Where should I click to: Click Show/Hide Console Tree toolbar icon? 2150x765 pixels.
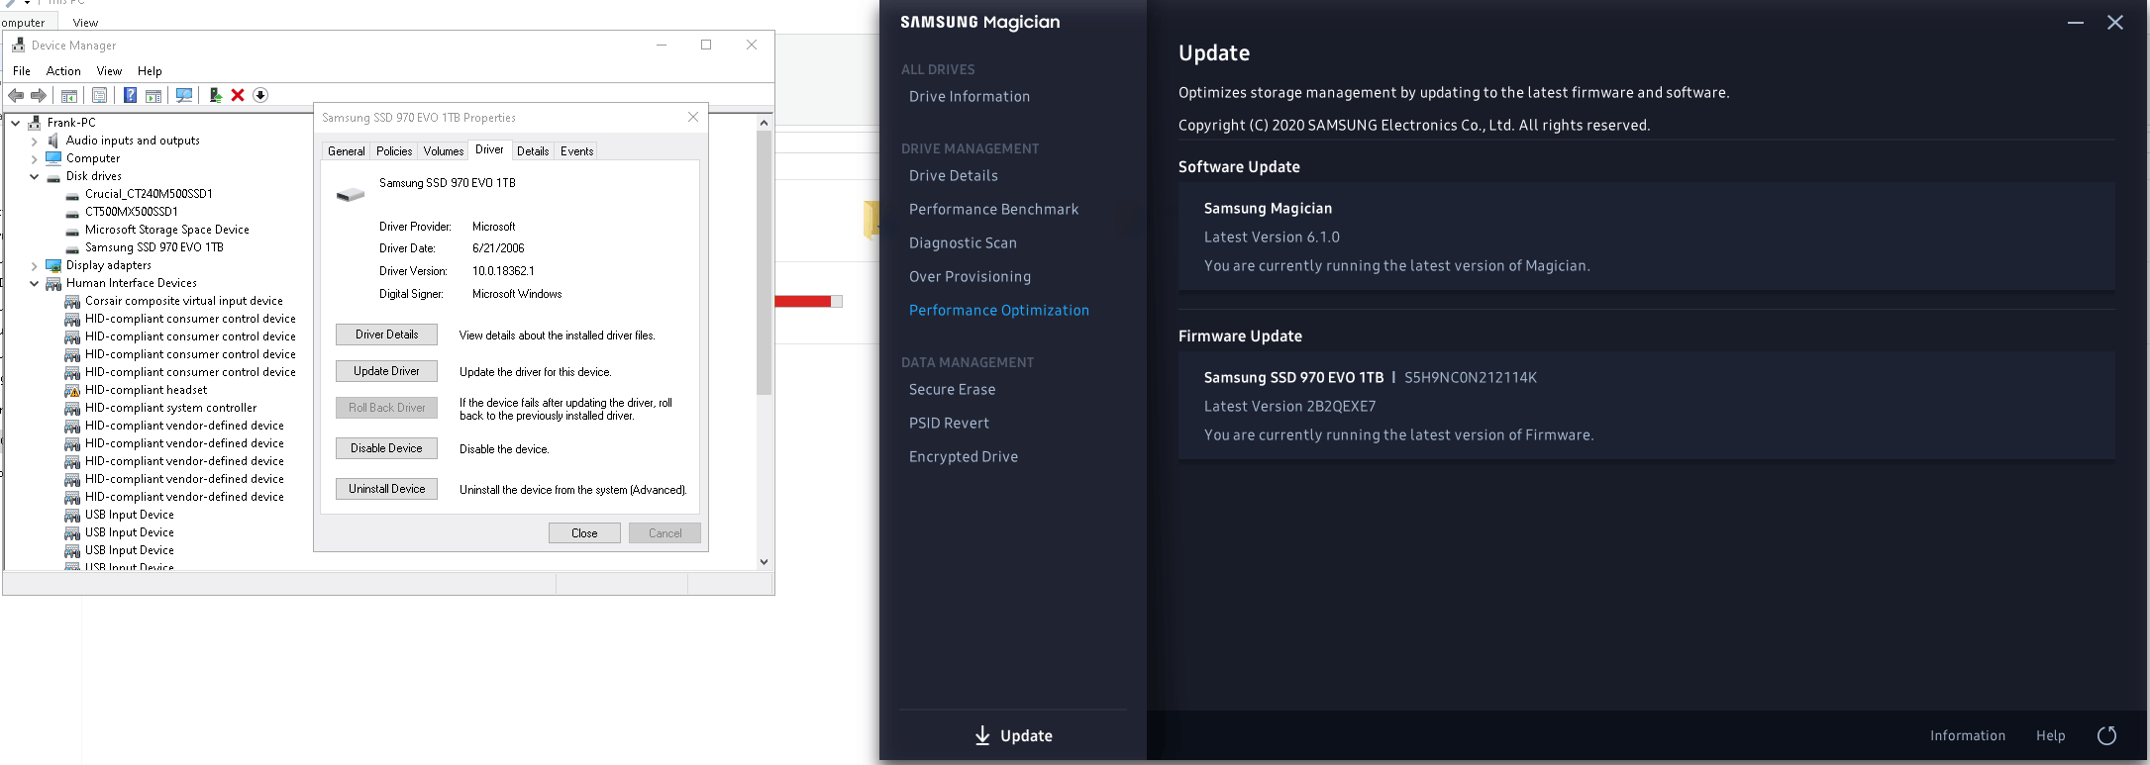[69, 95]
